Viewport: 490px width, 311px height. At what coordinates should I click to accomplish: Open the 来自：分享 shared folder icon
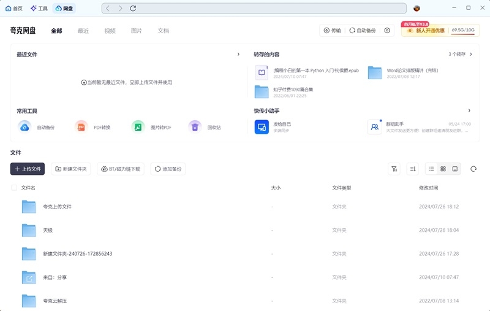coord(29,277)
